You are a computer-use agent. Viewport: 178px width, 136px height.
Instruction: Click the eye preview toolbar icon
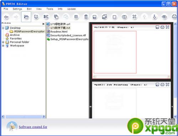pos(164,17)
